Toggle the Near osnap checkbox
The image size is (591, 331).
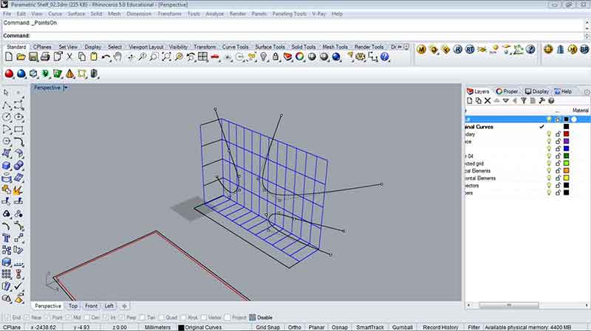27,318
